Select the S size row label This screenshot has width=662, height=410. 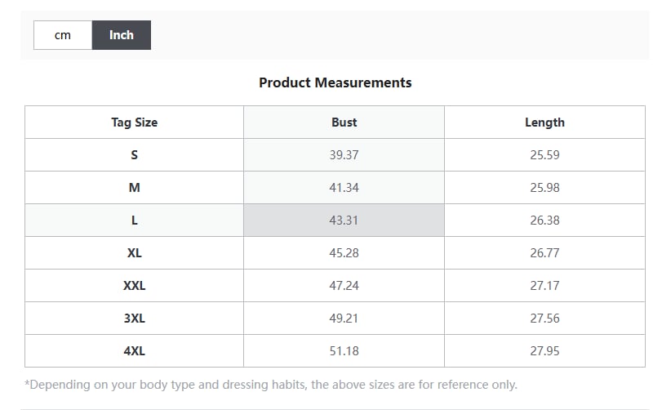[134, 155]
